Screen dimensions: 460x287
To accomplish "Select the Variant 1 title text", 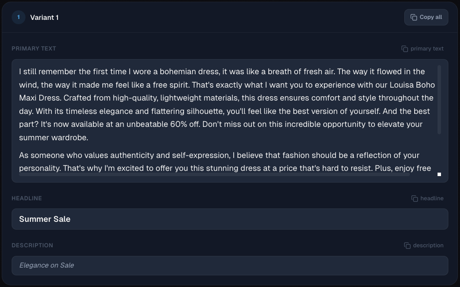I will tap(44, 17).
